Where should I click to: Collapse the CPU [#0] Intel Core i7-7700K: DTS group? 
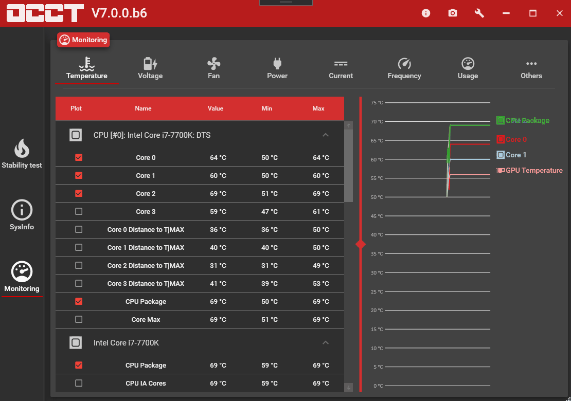click(x=325, y=135)
